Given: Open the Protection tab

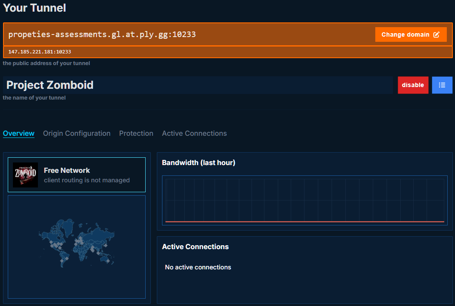Looking at the screenshot, I should click(136, 133).
